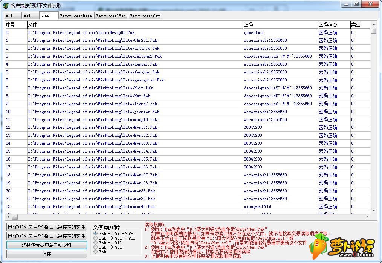Viewport: 382px width, 263px height.
Task: Click the 资源读取顺序 group label
Action: click(x=107, y=228)
